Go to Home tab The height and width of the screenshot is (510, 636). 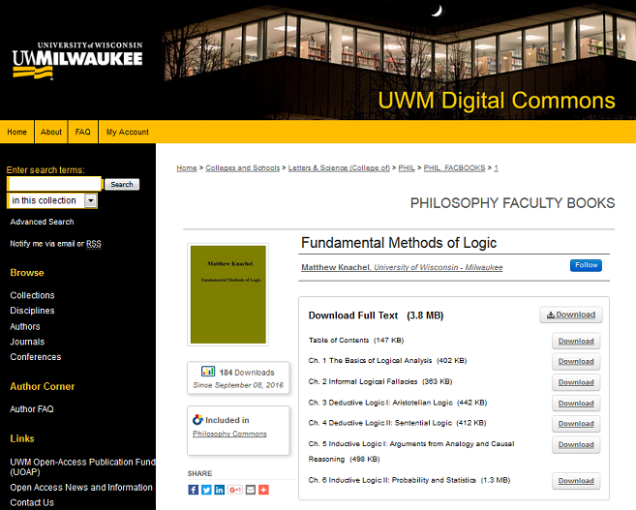(16, 132)
